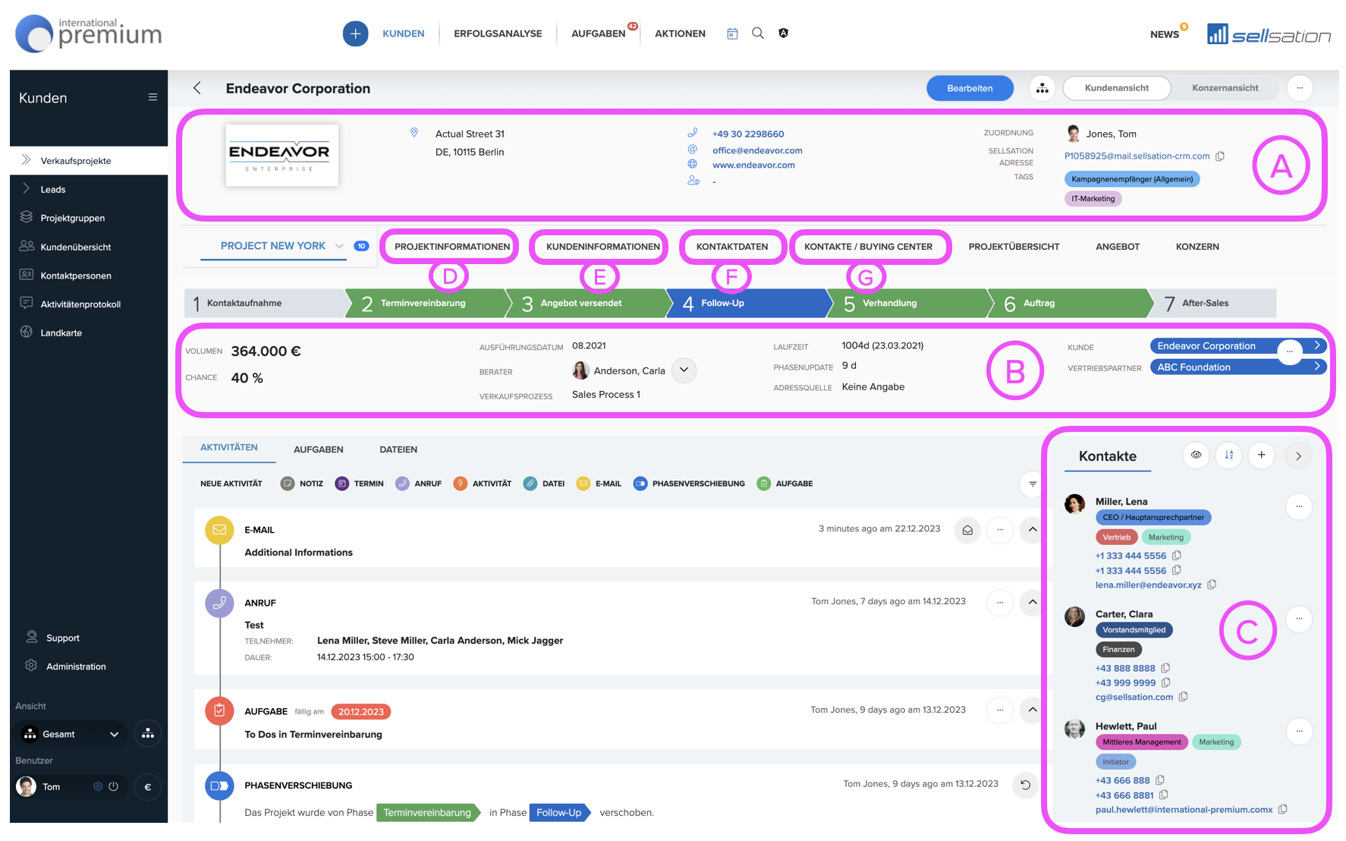
Task: Open the Erfolgsanalyse menu
Action: click(498, 33)
